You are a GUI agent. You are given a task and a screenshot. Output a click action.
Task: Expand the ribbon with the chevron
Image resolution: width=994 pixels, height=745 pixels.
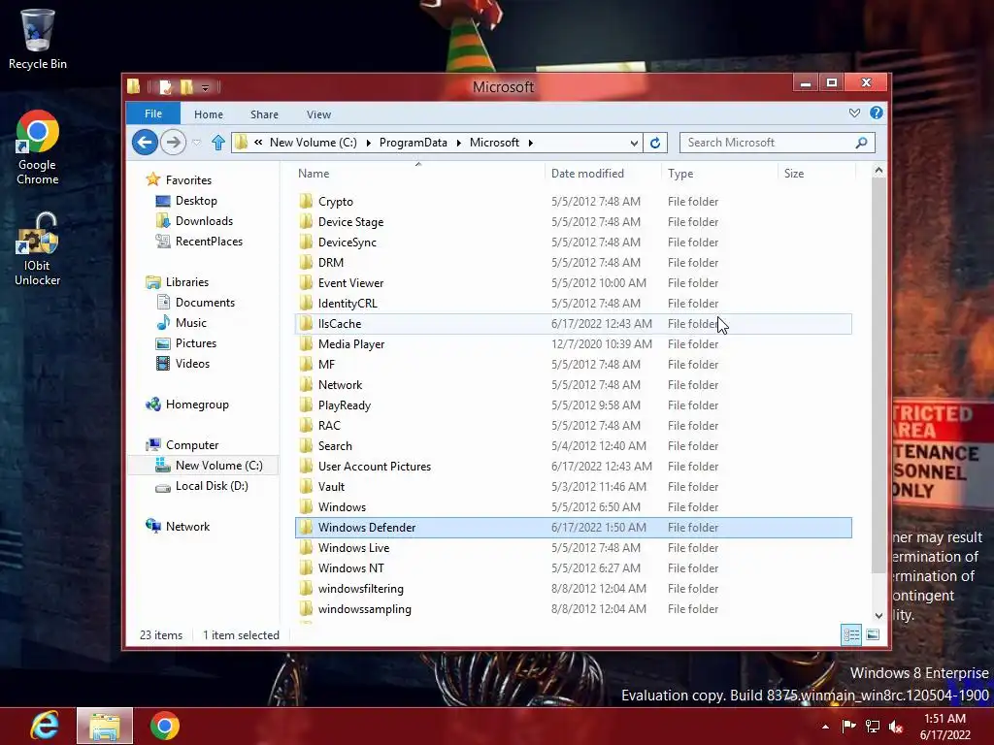(854, 113)
